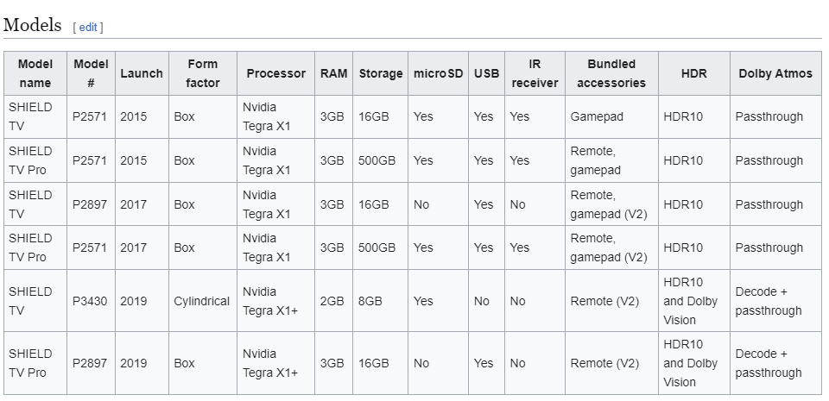This screenshot has width=829, height=401.
Task: Select the microSD column header
Action: click(438, 73)
